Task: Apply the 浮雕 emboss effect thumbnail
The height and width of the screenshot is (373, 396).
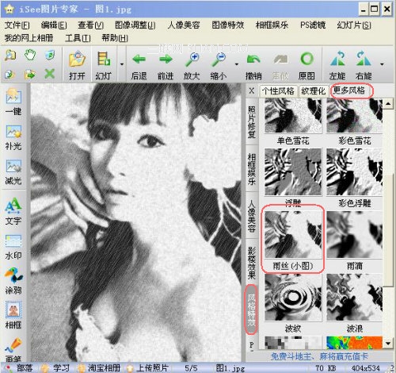Action: (x=293, y=171)
